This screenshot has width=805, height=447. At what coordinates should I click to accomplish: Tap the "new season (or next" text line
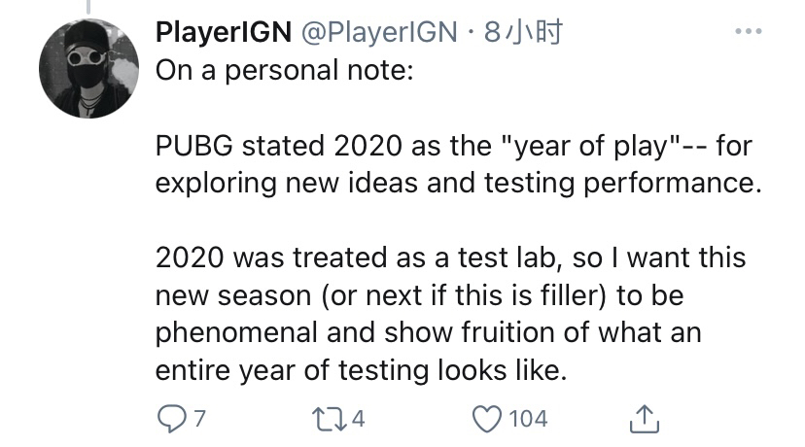pyautogui.click(x=419, y=295)
